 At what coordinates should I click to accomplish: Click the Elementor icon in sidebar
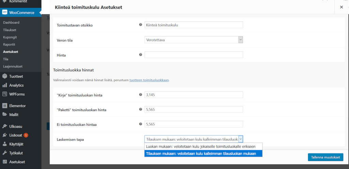(x=5, y=106)
